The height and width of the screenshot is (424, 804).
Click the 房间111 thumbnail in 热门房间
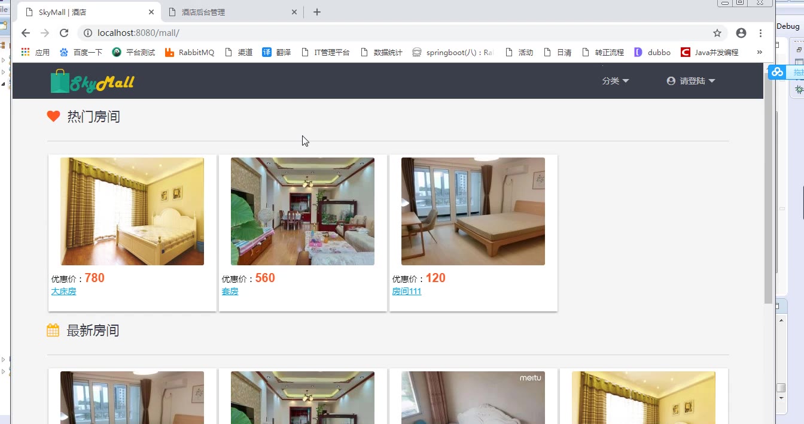(x=473, y=211)
